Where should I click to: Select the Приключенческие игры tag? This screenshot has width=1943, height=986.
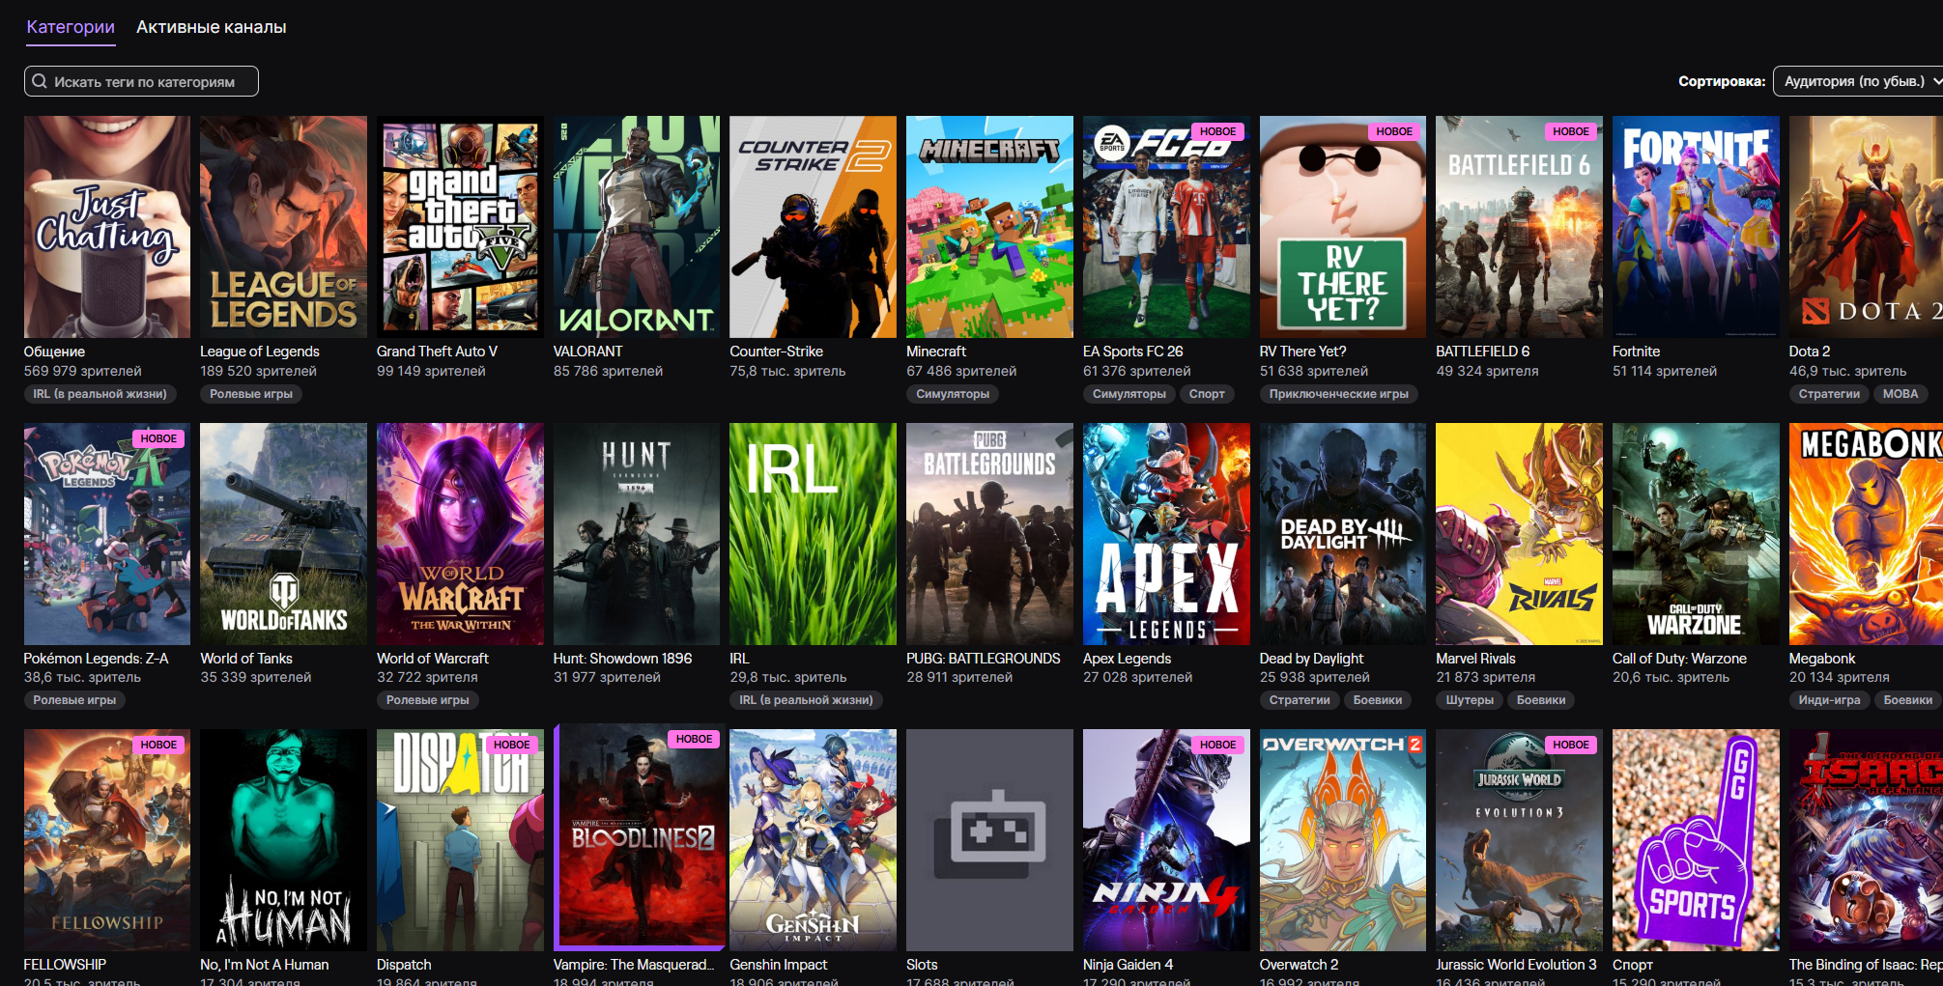coord(1339,394)
